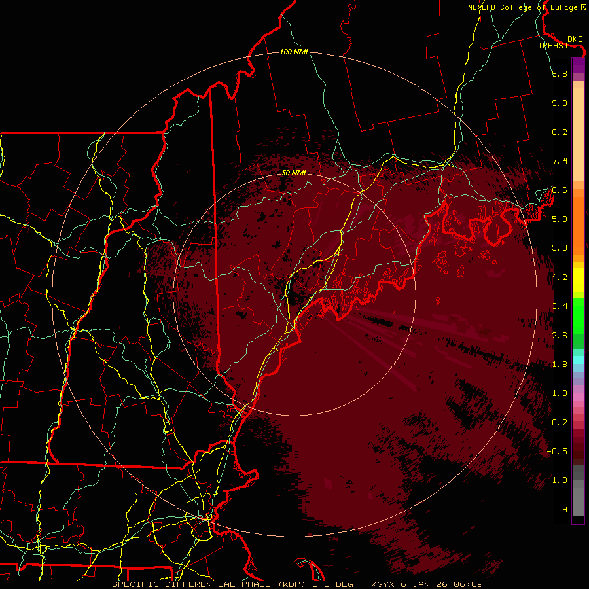589x589 pixels.
Task: Pick the cyan band in color bar
Action: (578, 360)
